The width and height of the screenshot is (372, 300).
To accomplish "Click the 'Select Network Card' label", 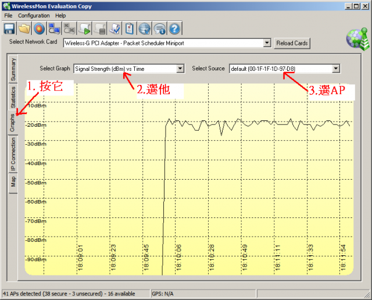I will (x=33, y=42).
